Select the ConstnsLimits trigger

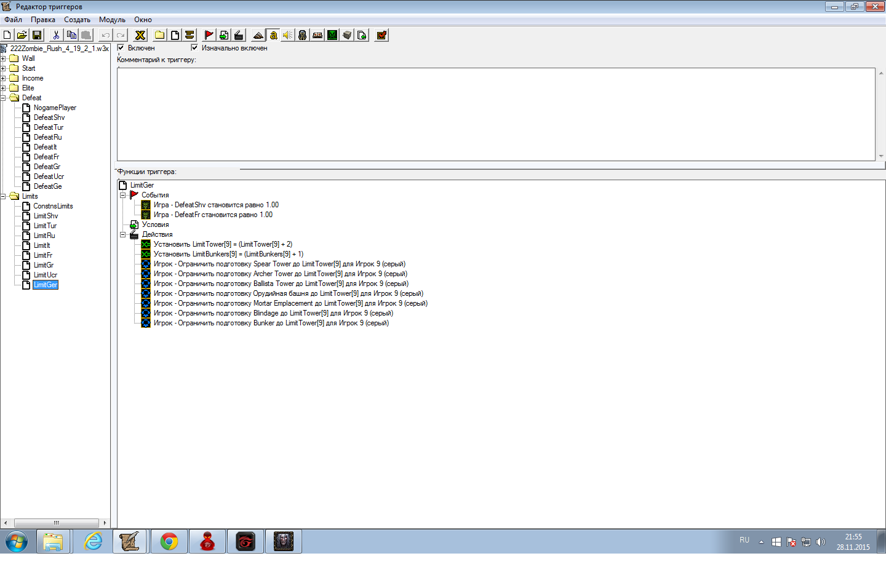coord(53,206)
